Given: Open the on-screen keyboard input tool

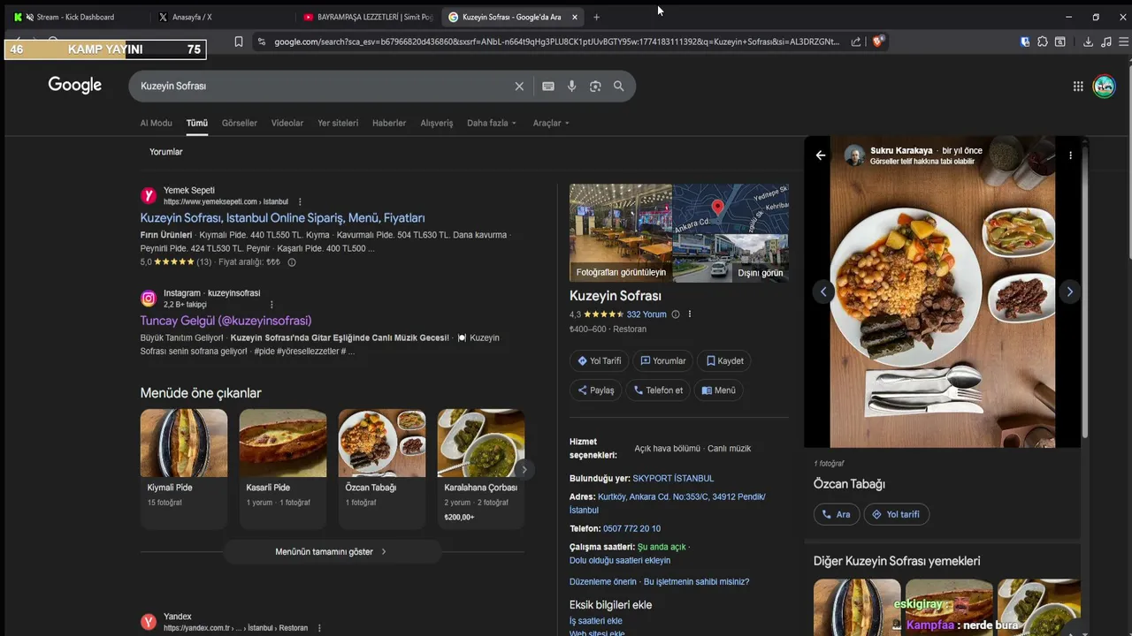Looking at the screenshot, I should click(x=548, y=87).
